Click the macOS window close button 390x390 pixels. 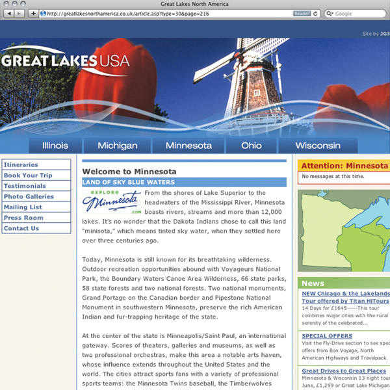[x=6, y=3]
